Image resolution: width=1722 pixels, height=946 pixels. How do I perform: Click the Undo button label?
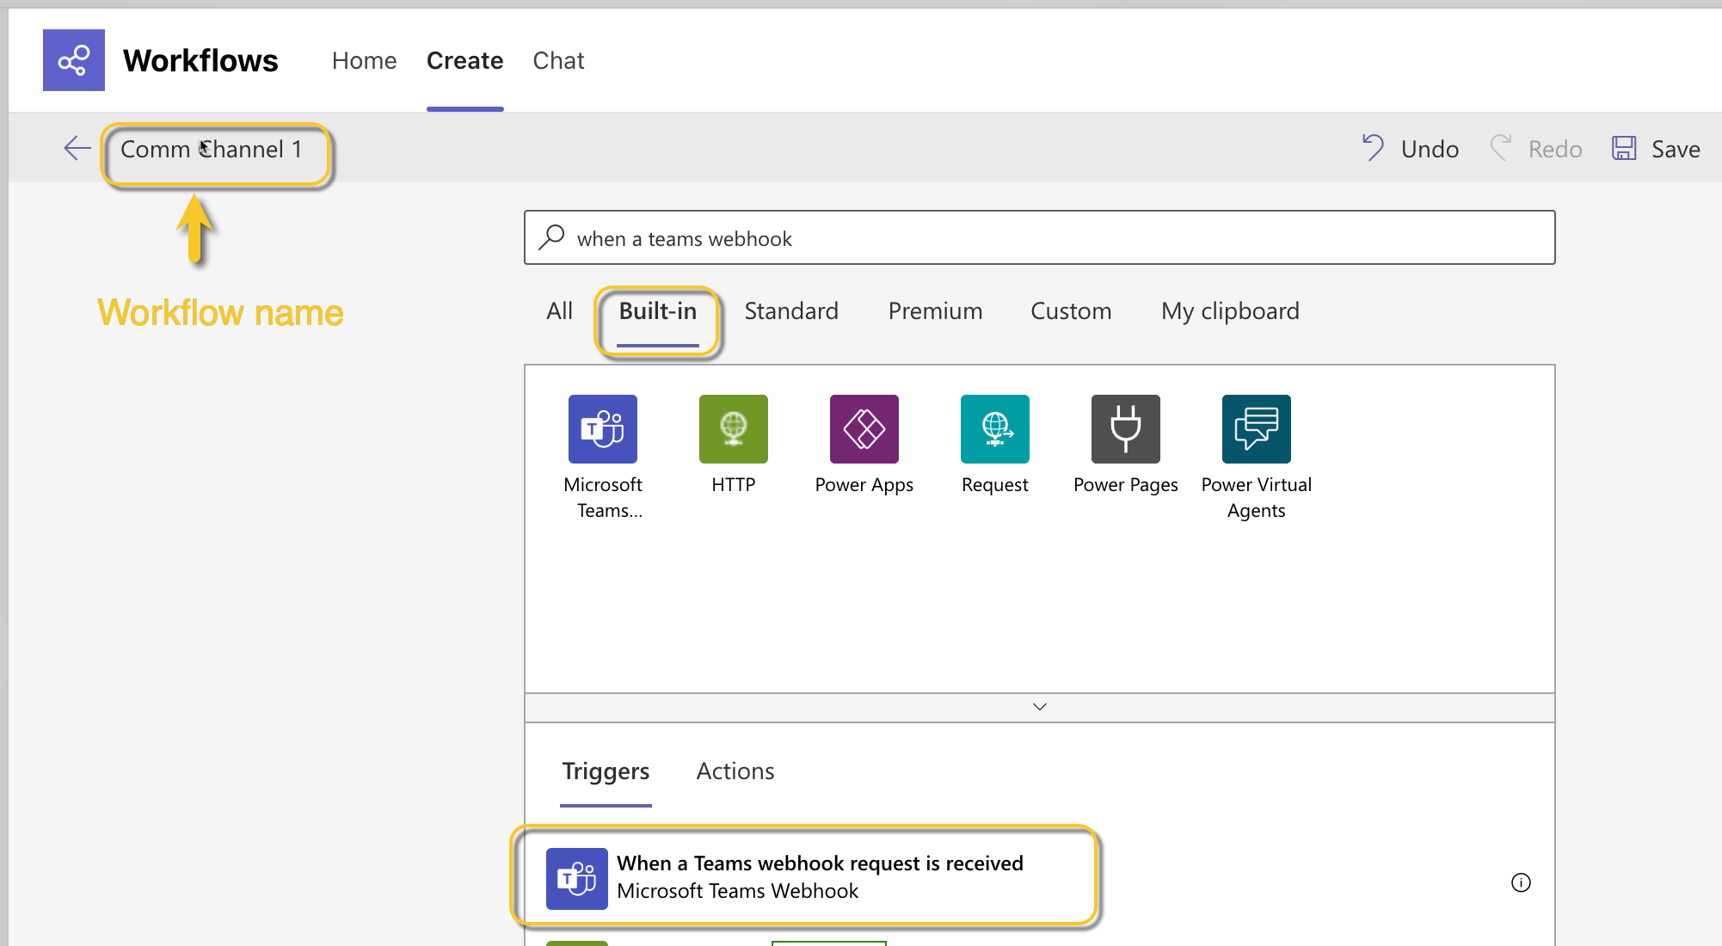1430,150
